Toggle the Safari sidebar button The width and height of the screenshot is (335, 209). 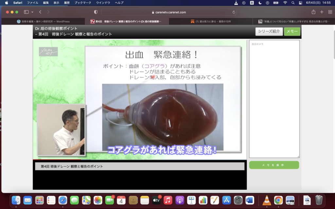coord(26,12)
